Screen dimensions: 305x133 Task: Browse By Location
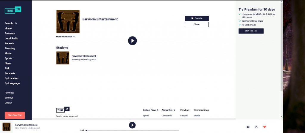[x=12, y=78]
